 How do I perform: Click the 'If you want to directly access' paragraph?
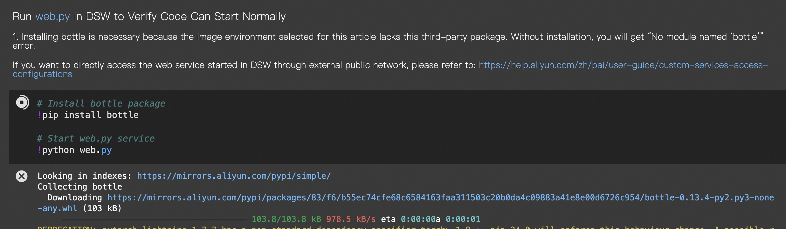[x=390, y=69]
